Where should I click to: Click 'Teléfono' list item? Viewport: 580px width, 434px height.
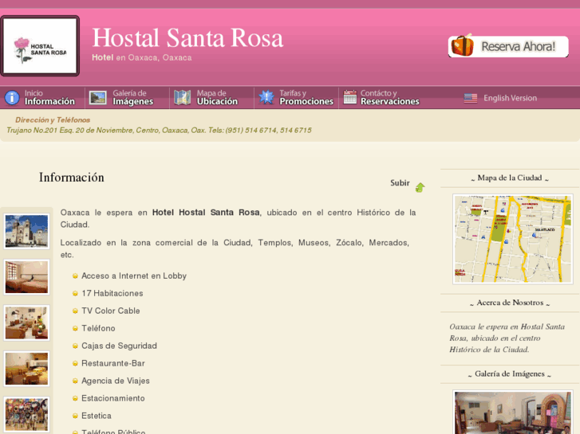98,328
